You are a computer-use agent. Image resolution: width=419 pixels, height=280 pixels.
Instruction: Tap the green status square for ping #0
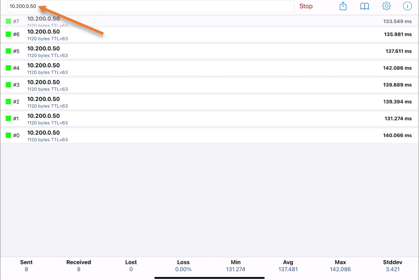point(9,135)
